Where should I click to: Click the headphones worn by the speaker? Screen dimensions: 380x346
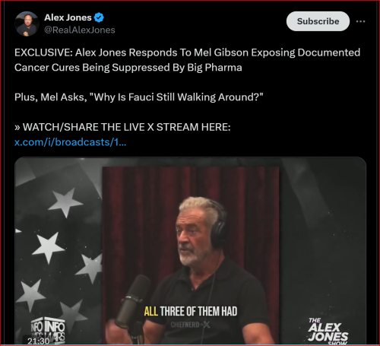pyautogui.click(x=218, y=226)
